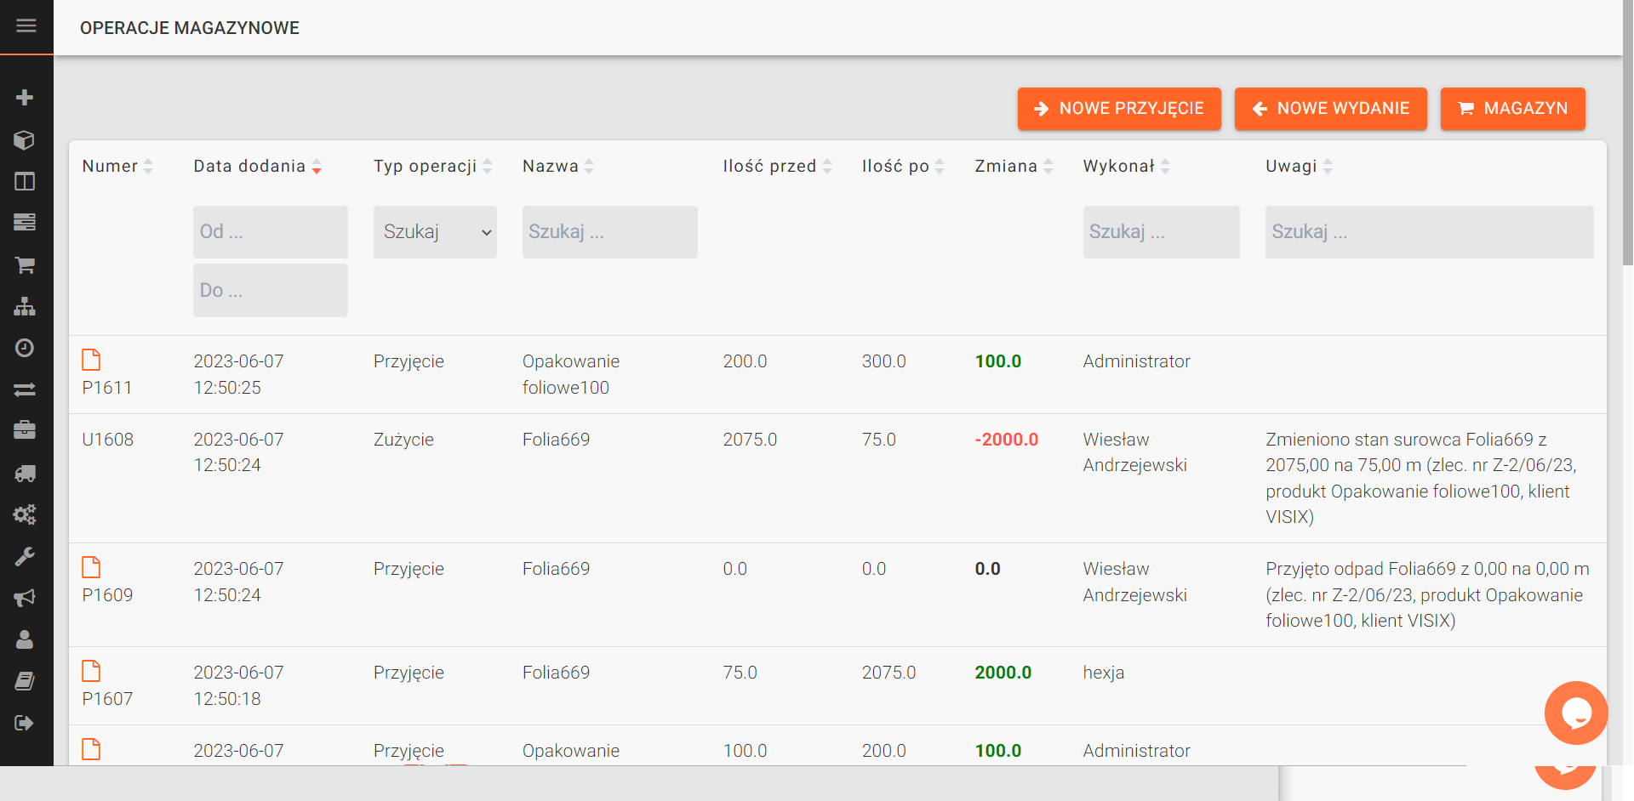Open the truck icon in the sidebar
This screenshot has height=801, width=1634.
pos(25,474)
